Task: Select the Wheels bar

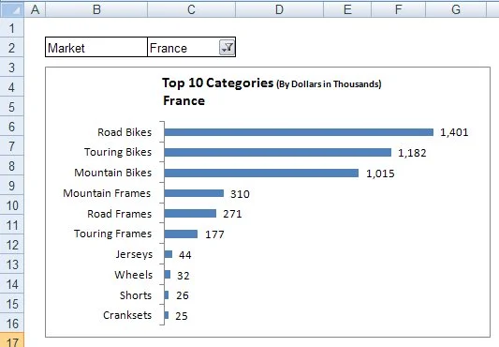Action: pyautogui.click(x=168, y=274)
